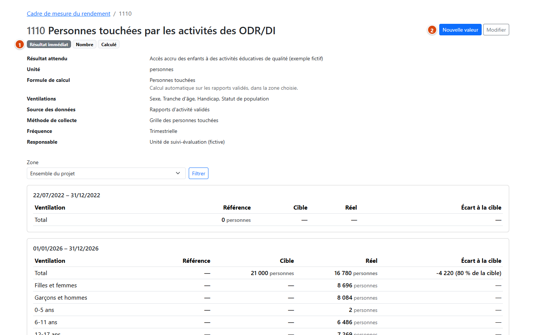Viewport: 536px width, 335px height.
Task: Click the 8 696 personnes value
Action: 357,285
